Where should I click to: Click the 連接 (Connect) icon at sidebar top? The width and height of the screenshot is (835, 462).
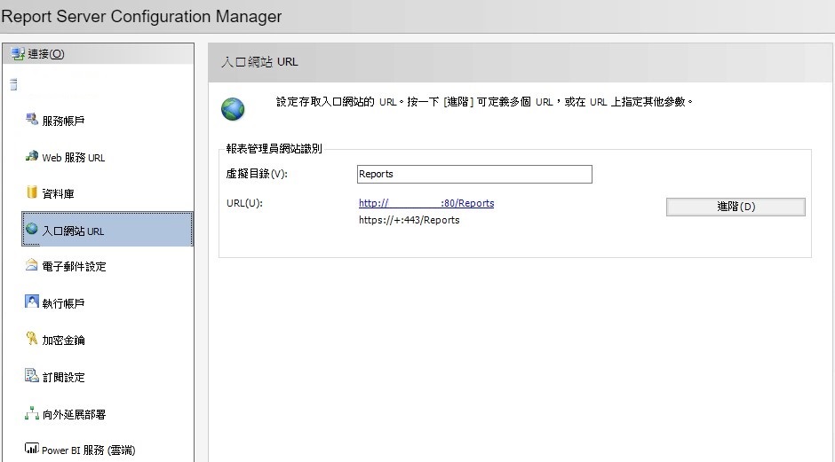(18, 54)
